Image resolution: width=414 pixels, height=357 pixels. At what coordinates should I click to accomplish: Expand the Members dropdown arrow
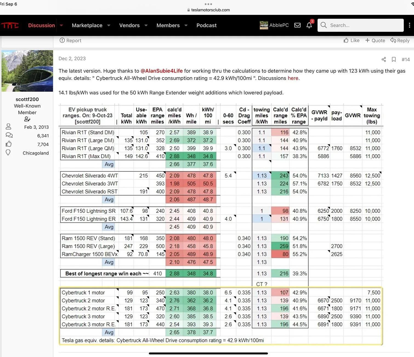[x=186, y=25]
